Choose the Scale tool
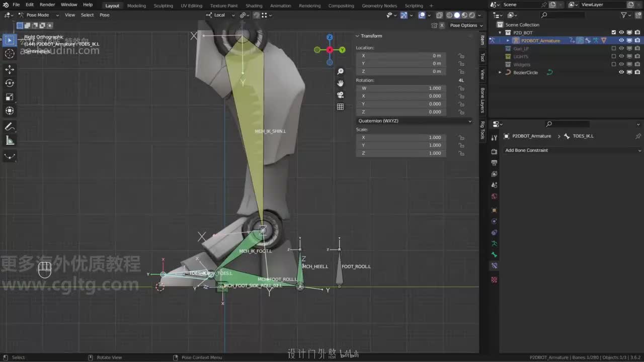The image size is (644, 362). click(10, 97)
